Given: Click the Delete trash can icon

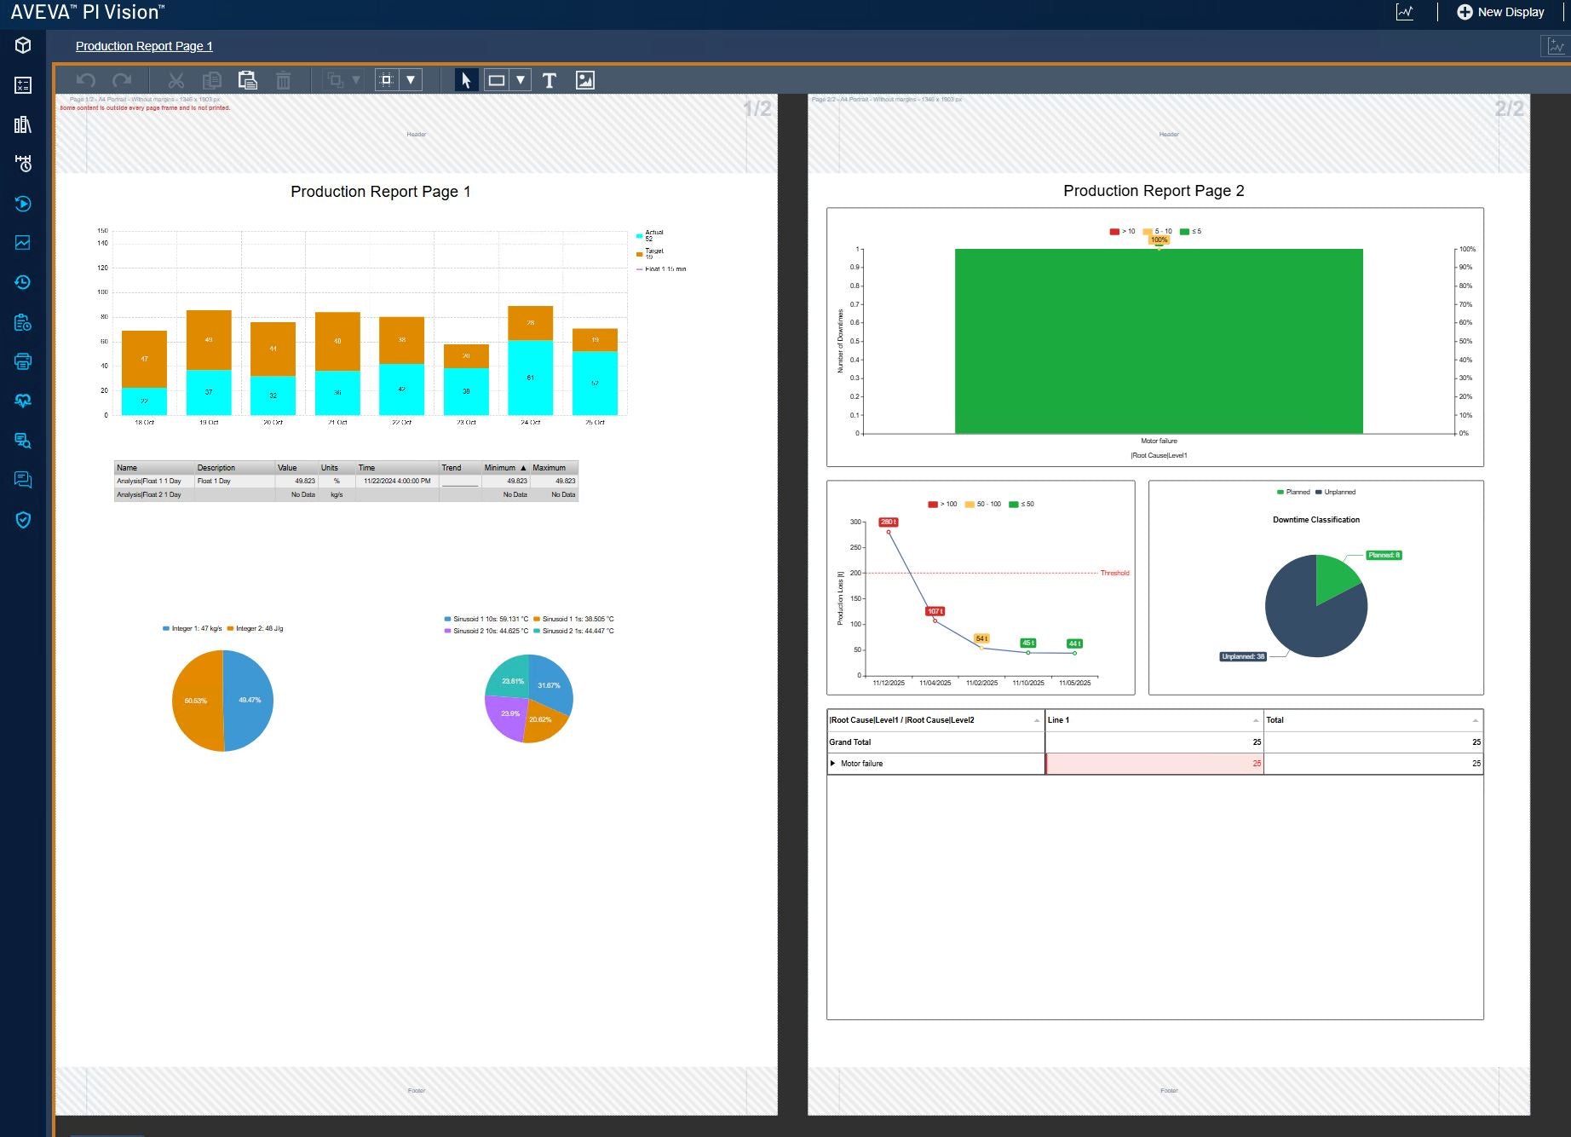Looking at the screenshot, I should (284, 80).
